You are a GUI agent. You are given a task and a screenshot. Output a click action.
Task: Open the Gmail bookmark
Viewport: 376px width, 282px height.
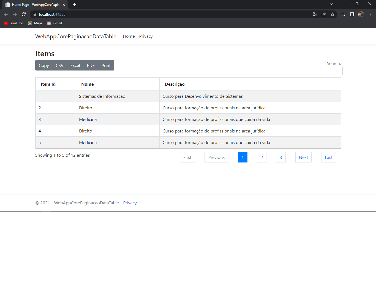pos(54,23)
